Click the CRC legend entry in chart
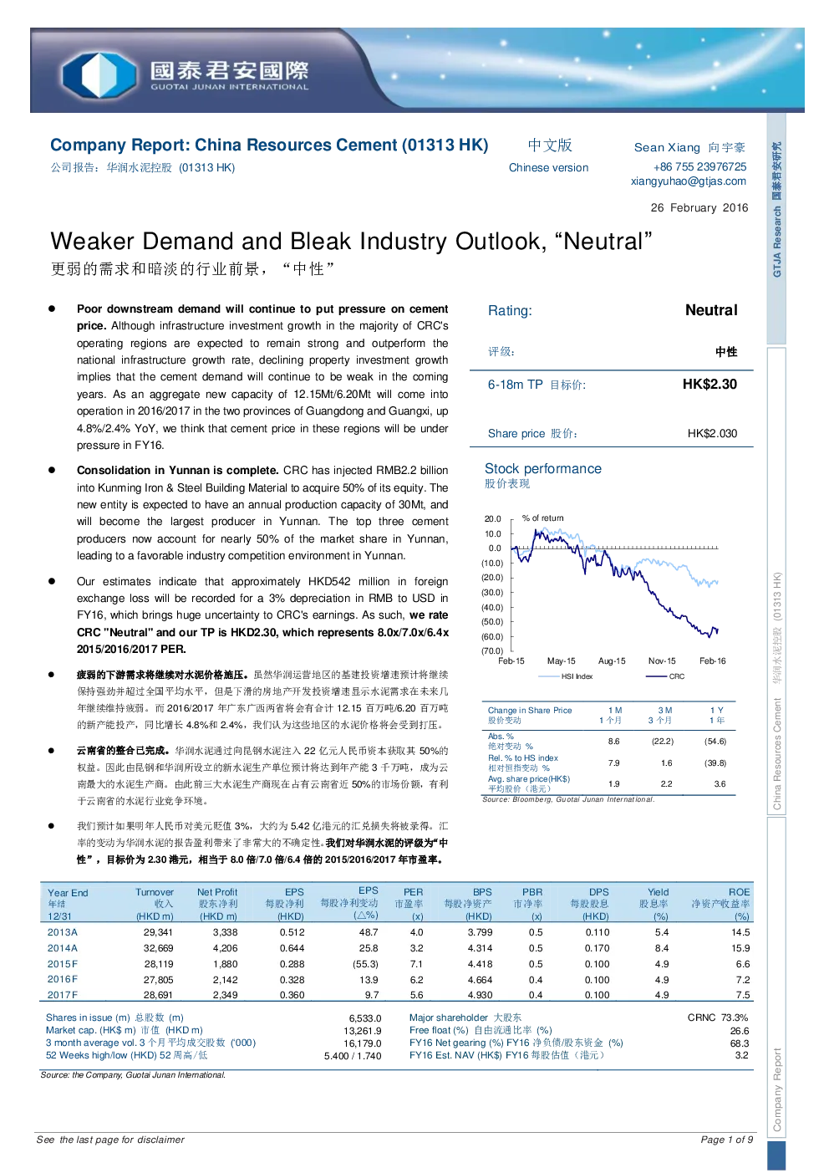 click(666, 676)
